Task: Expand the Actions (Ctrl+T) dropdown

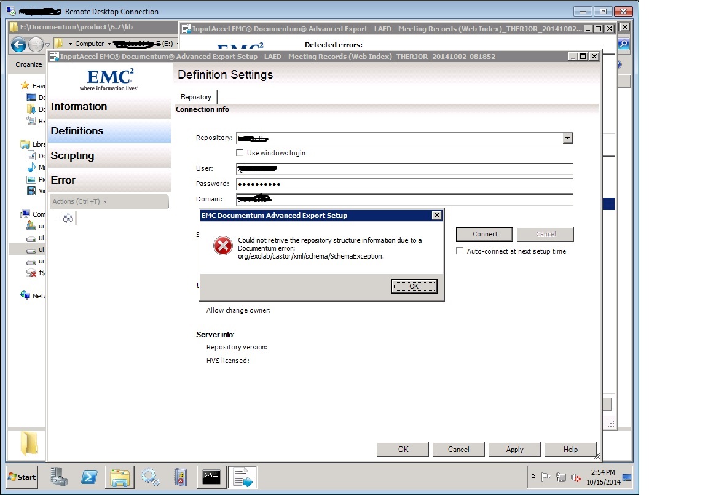Action: pos(109,201)
